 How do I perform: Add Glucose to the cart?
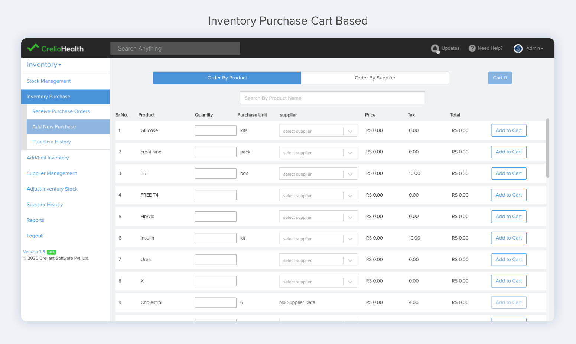pyautogui.click(x=509, y=130)
